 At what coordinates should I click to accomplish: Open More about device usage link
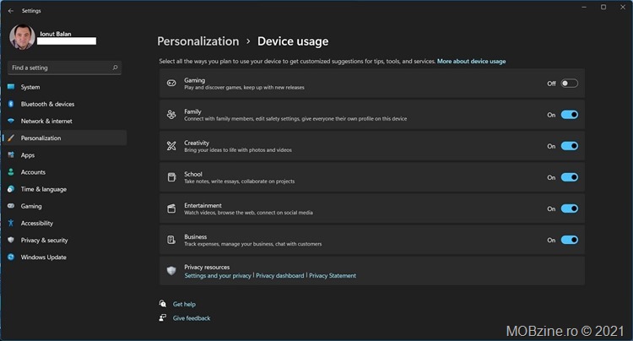[x=471, y=62]
